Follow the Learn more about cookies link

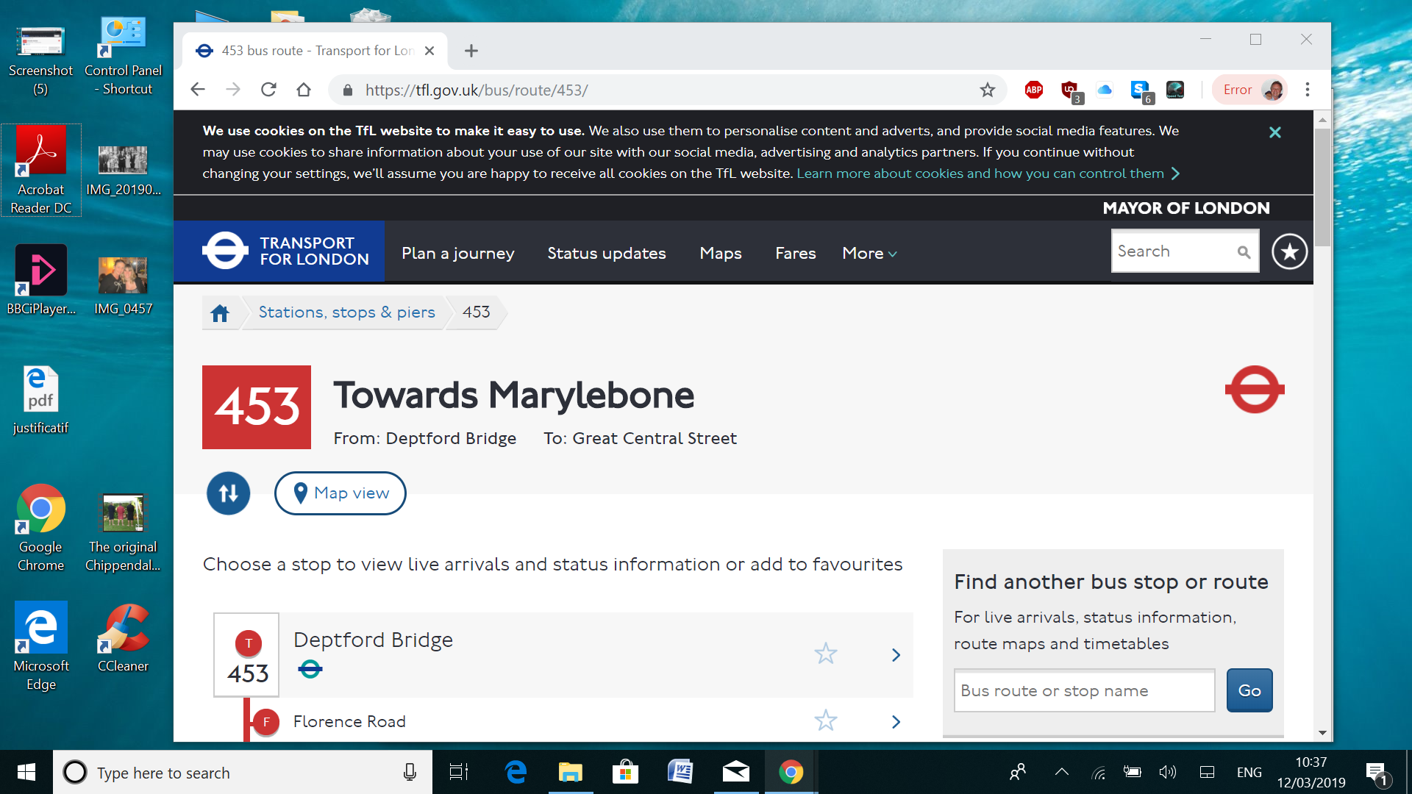point(988,174)
